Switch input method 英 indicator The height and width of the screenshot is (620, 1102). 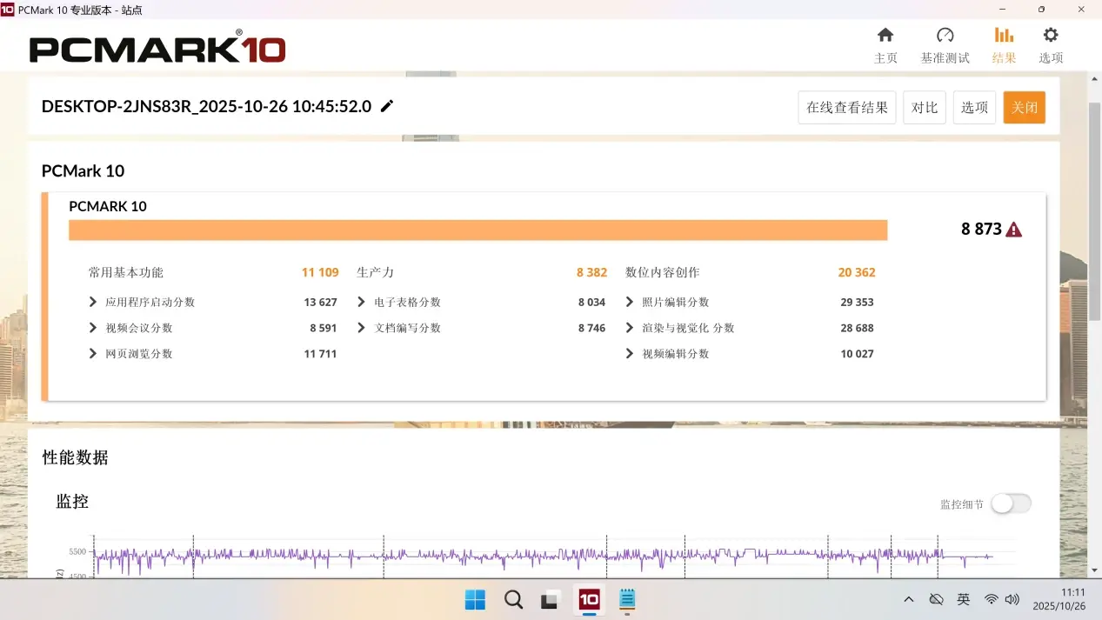[x=964, y=599]
